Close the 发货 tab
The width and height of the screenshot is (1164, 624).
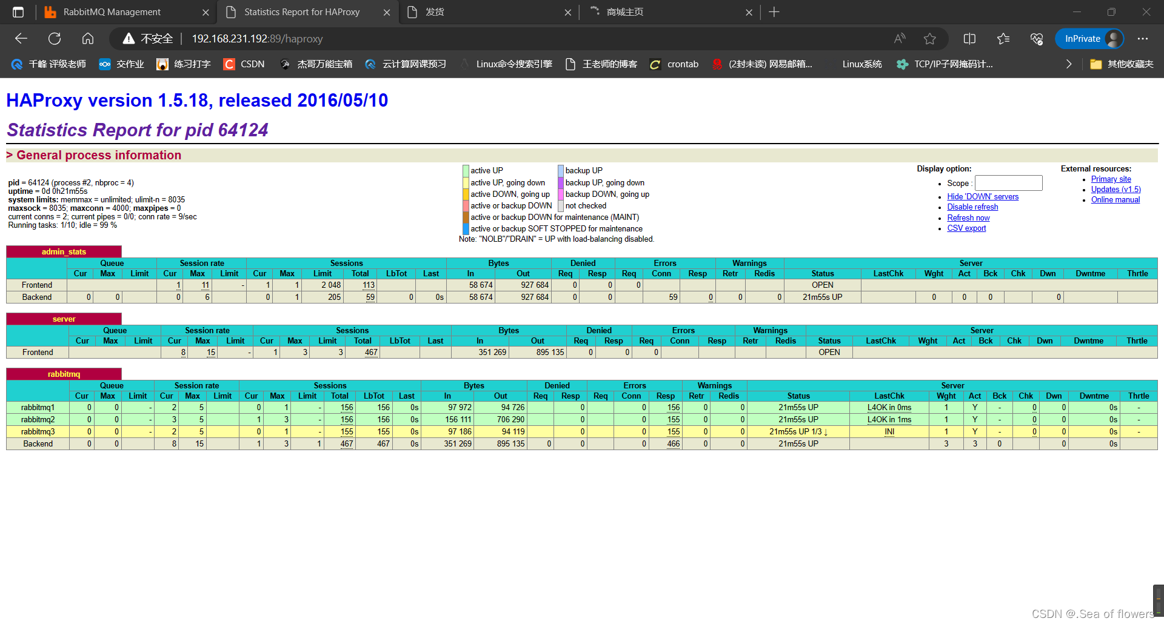[568, 12]
